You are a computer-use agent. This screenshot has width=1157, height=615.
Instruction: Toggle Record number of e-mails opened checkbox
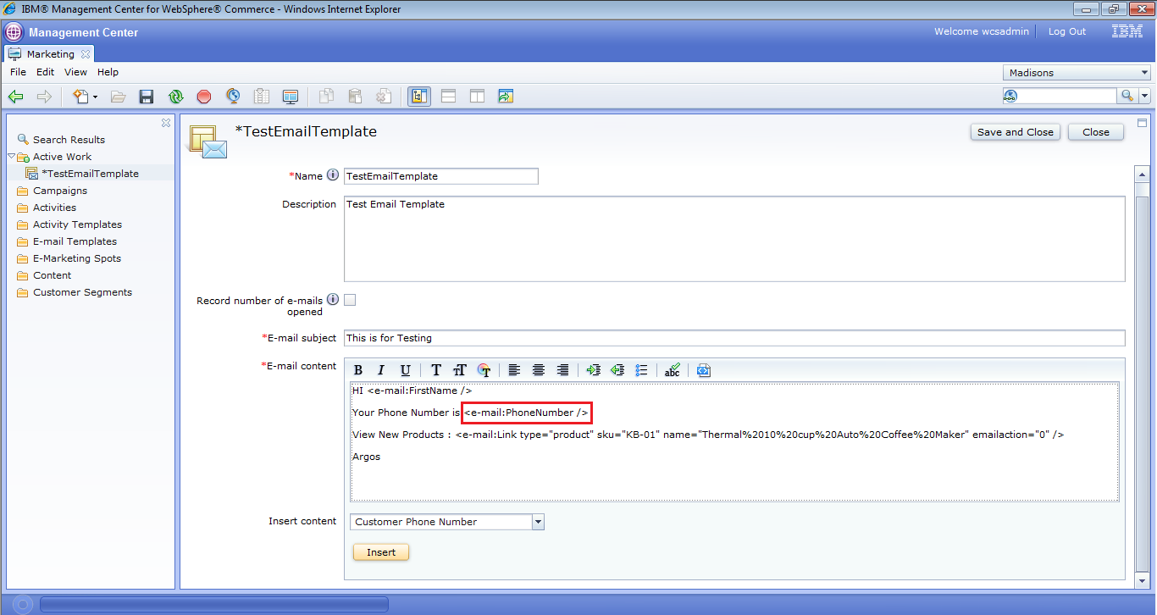pyautogui.click(x=350, y=299)
